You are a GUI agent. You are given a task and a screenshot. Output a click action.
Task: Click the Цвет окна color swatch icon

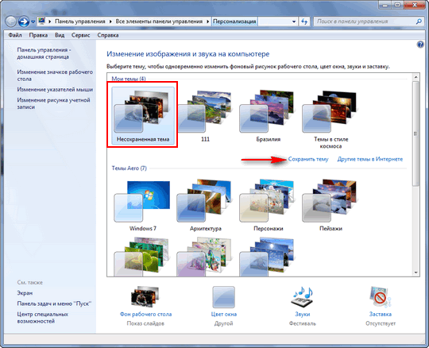(223, 297)
